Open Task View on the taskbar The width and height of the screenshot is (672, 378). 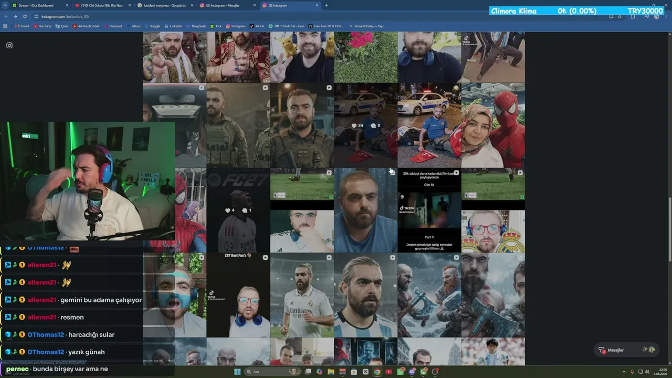click(x=308, y=372)
